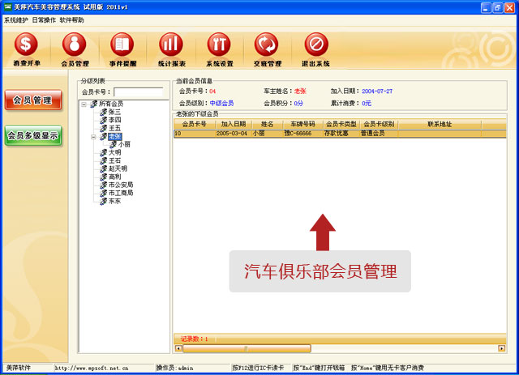
Task: Open the 日常操作 menu
Action: (x=44, y=19)
